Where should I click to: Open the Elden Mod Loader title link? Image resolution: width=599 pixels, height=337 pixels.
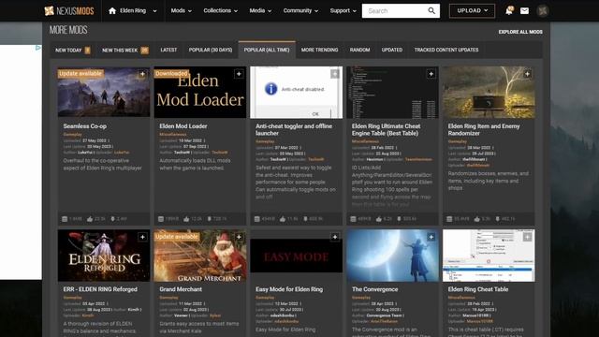pos(183,126)
